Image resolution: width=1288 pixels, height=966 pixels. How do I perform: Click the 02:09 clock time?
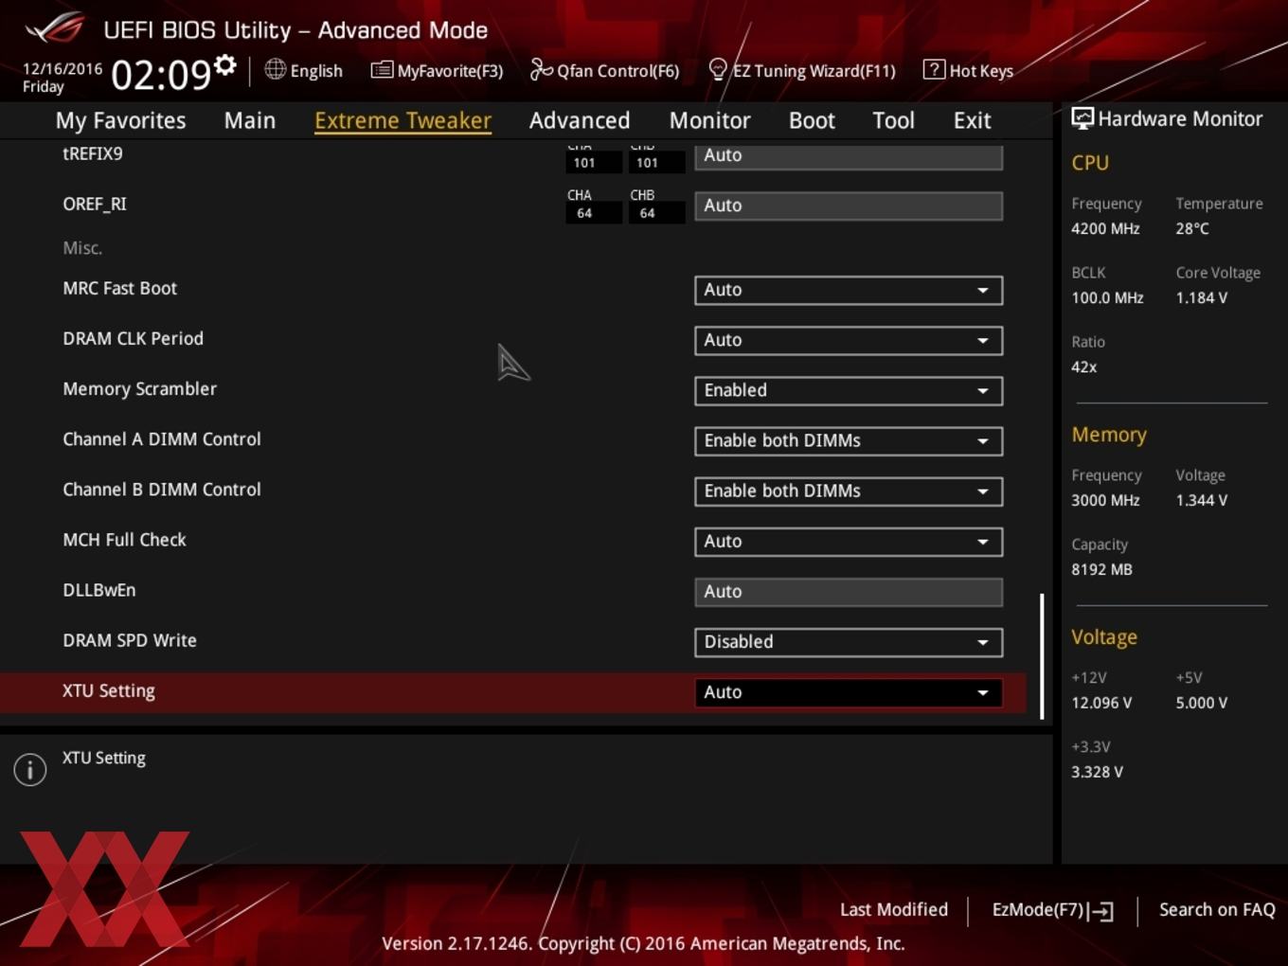click(161, 74)
